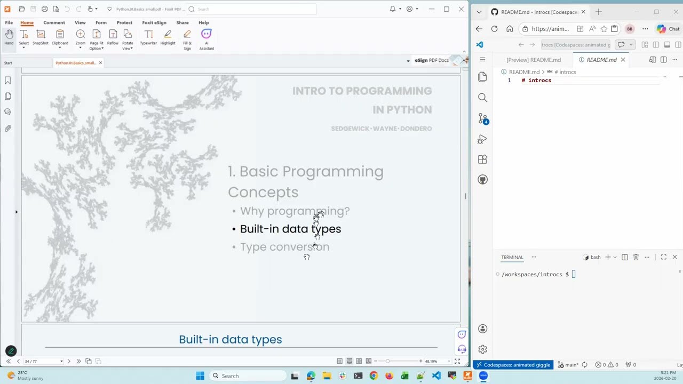Open the new terminal launch profile dropdown
Viewport: 683px width, 384px height.
point(615,257)
